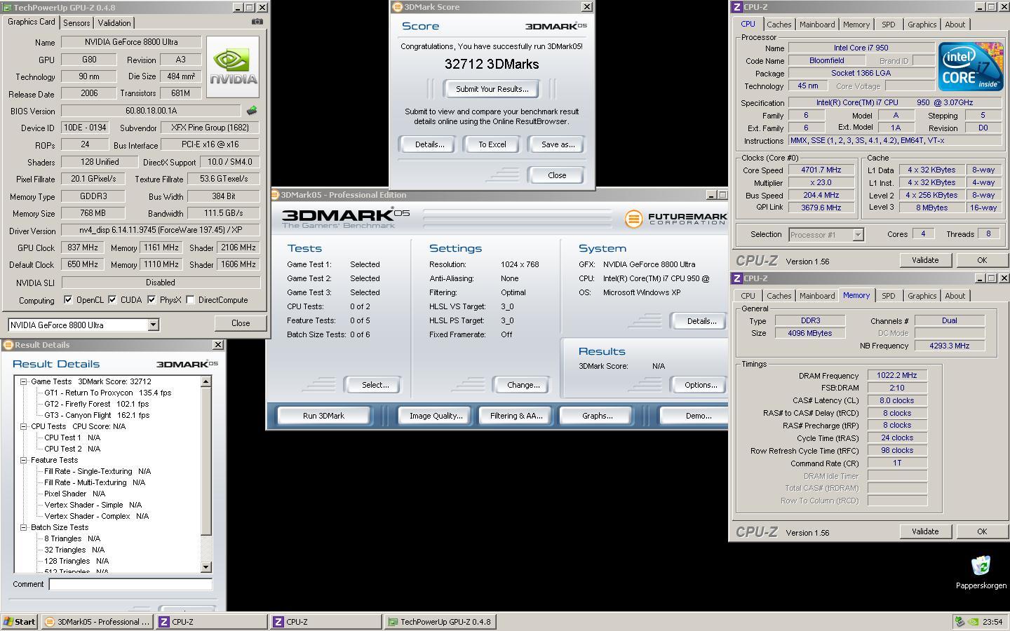1010x631 pixels.
Task: Toggle the OpenCL checkbox
Action: 68,299
